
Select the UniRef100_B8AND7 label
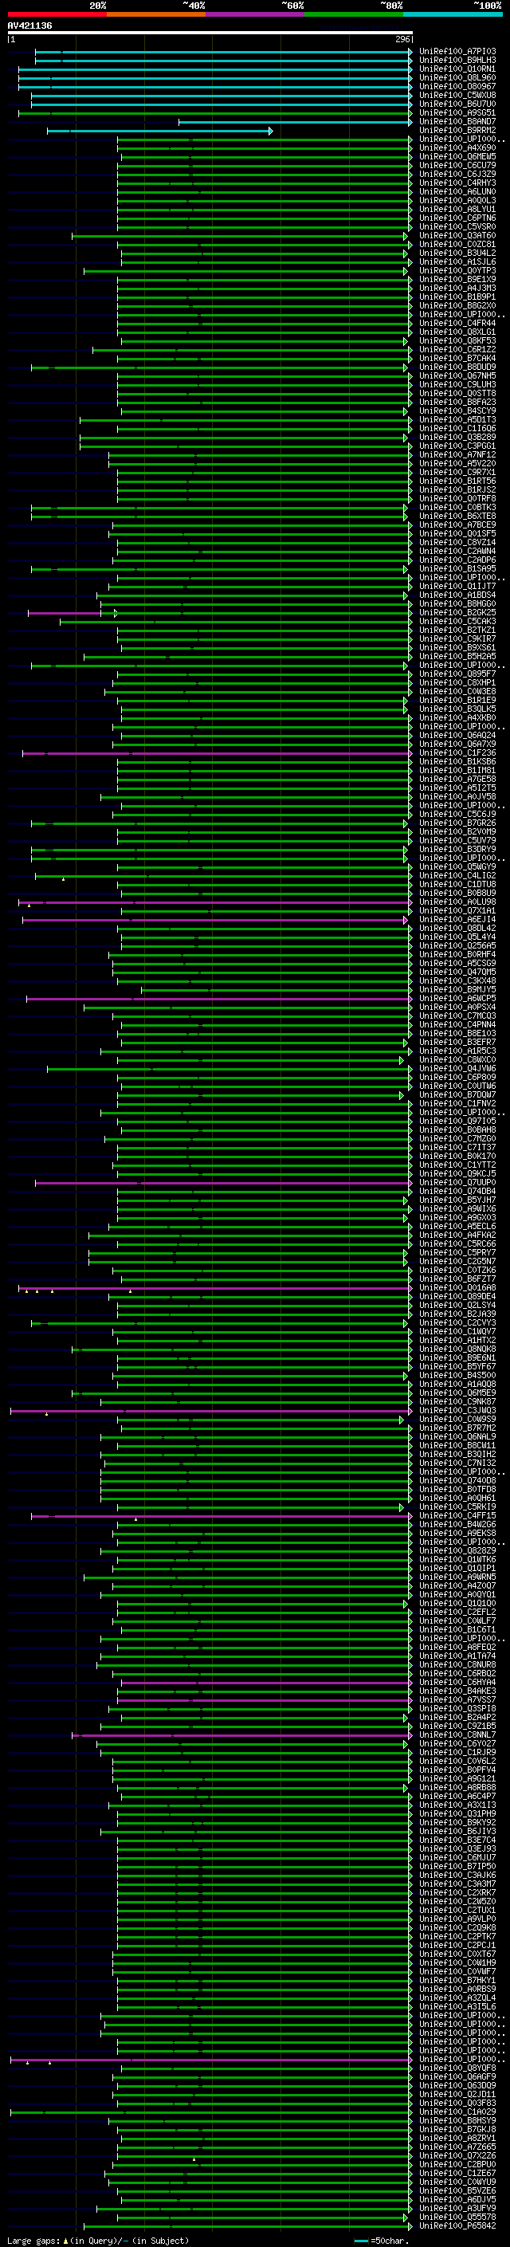coord(457,121)
